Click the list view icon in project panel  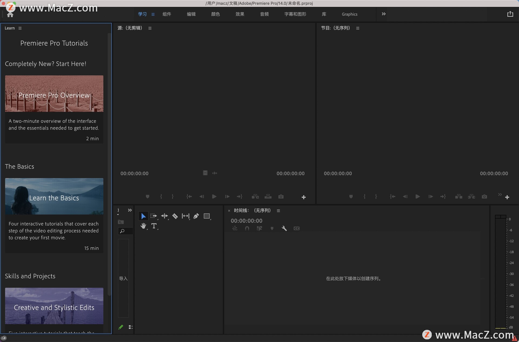click(131, 327)
